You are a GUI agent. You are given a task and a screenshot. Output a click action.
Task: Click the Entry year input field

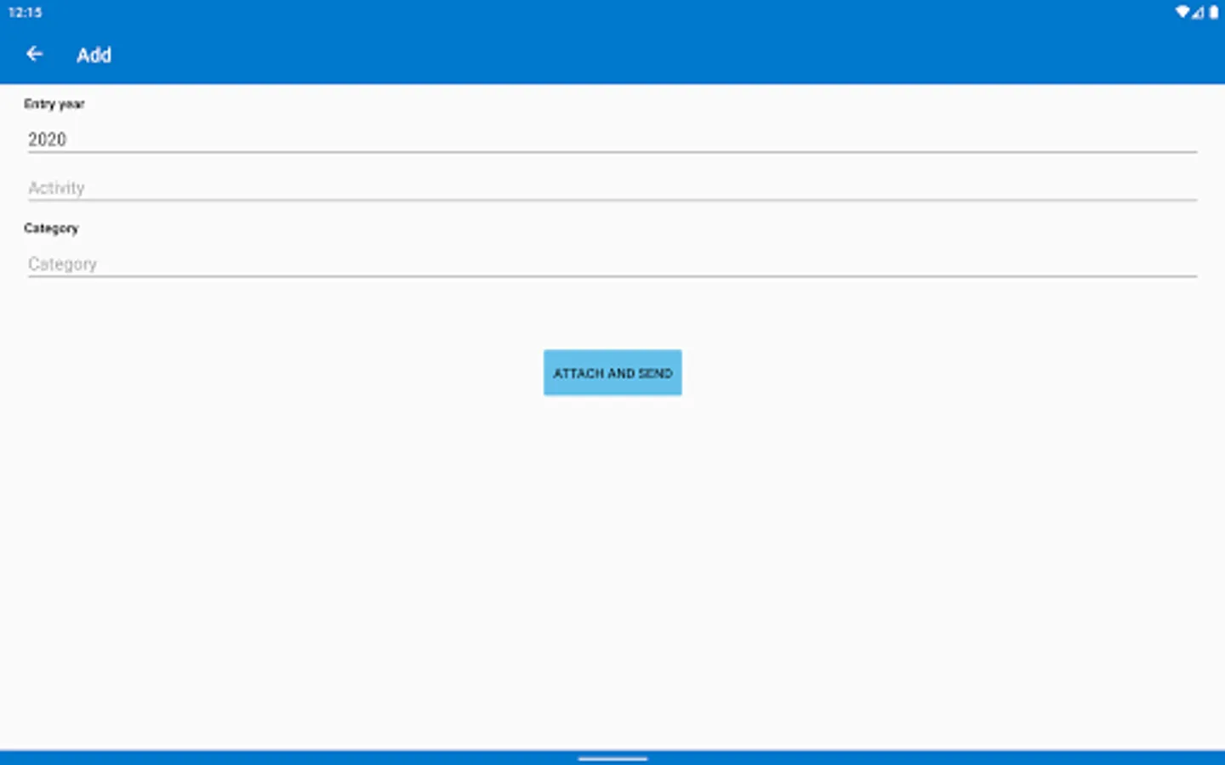612,139
